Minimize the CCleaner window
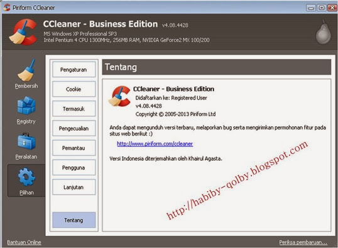 pos(311,8)
